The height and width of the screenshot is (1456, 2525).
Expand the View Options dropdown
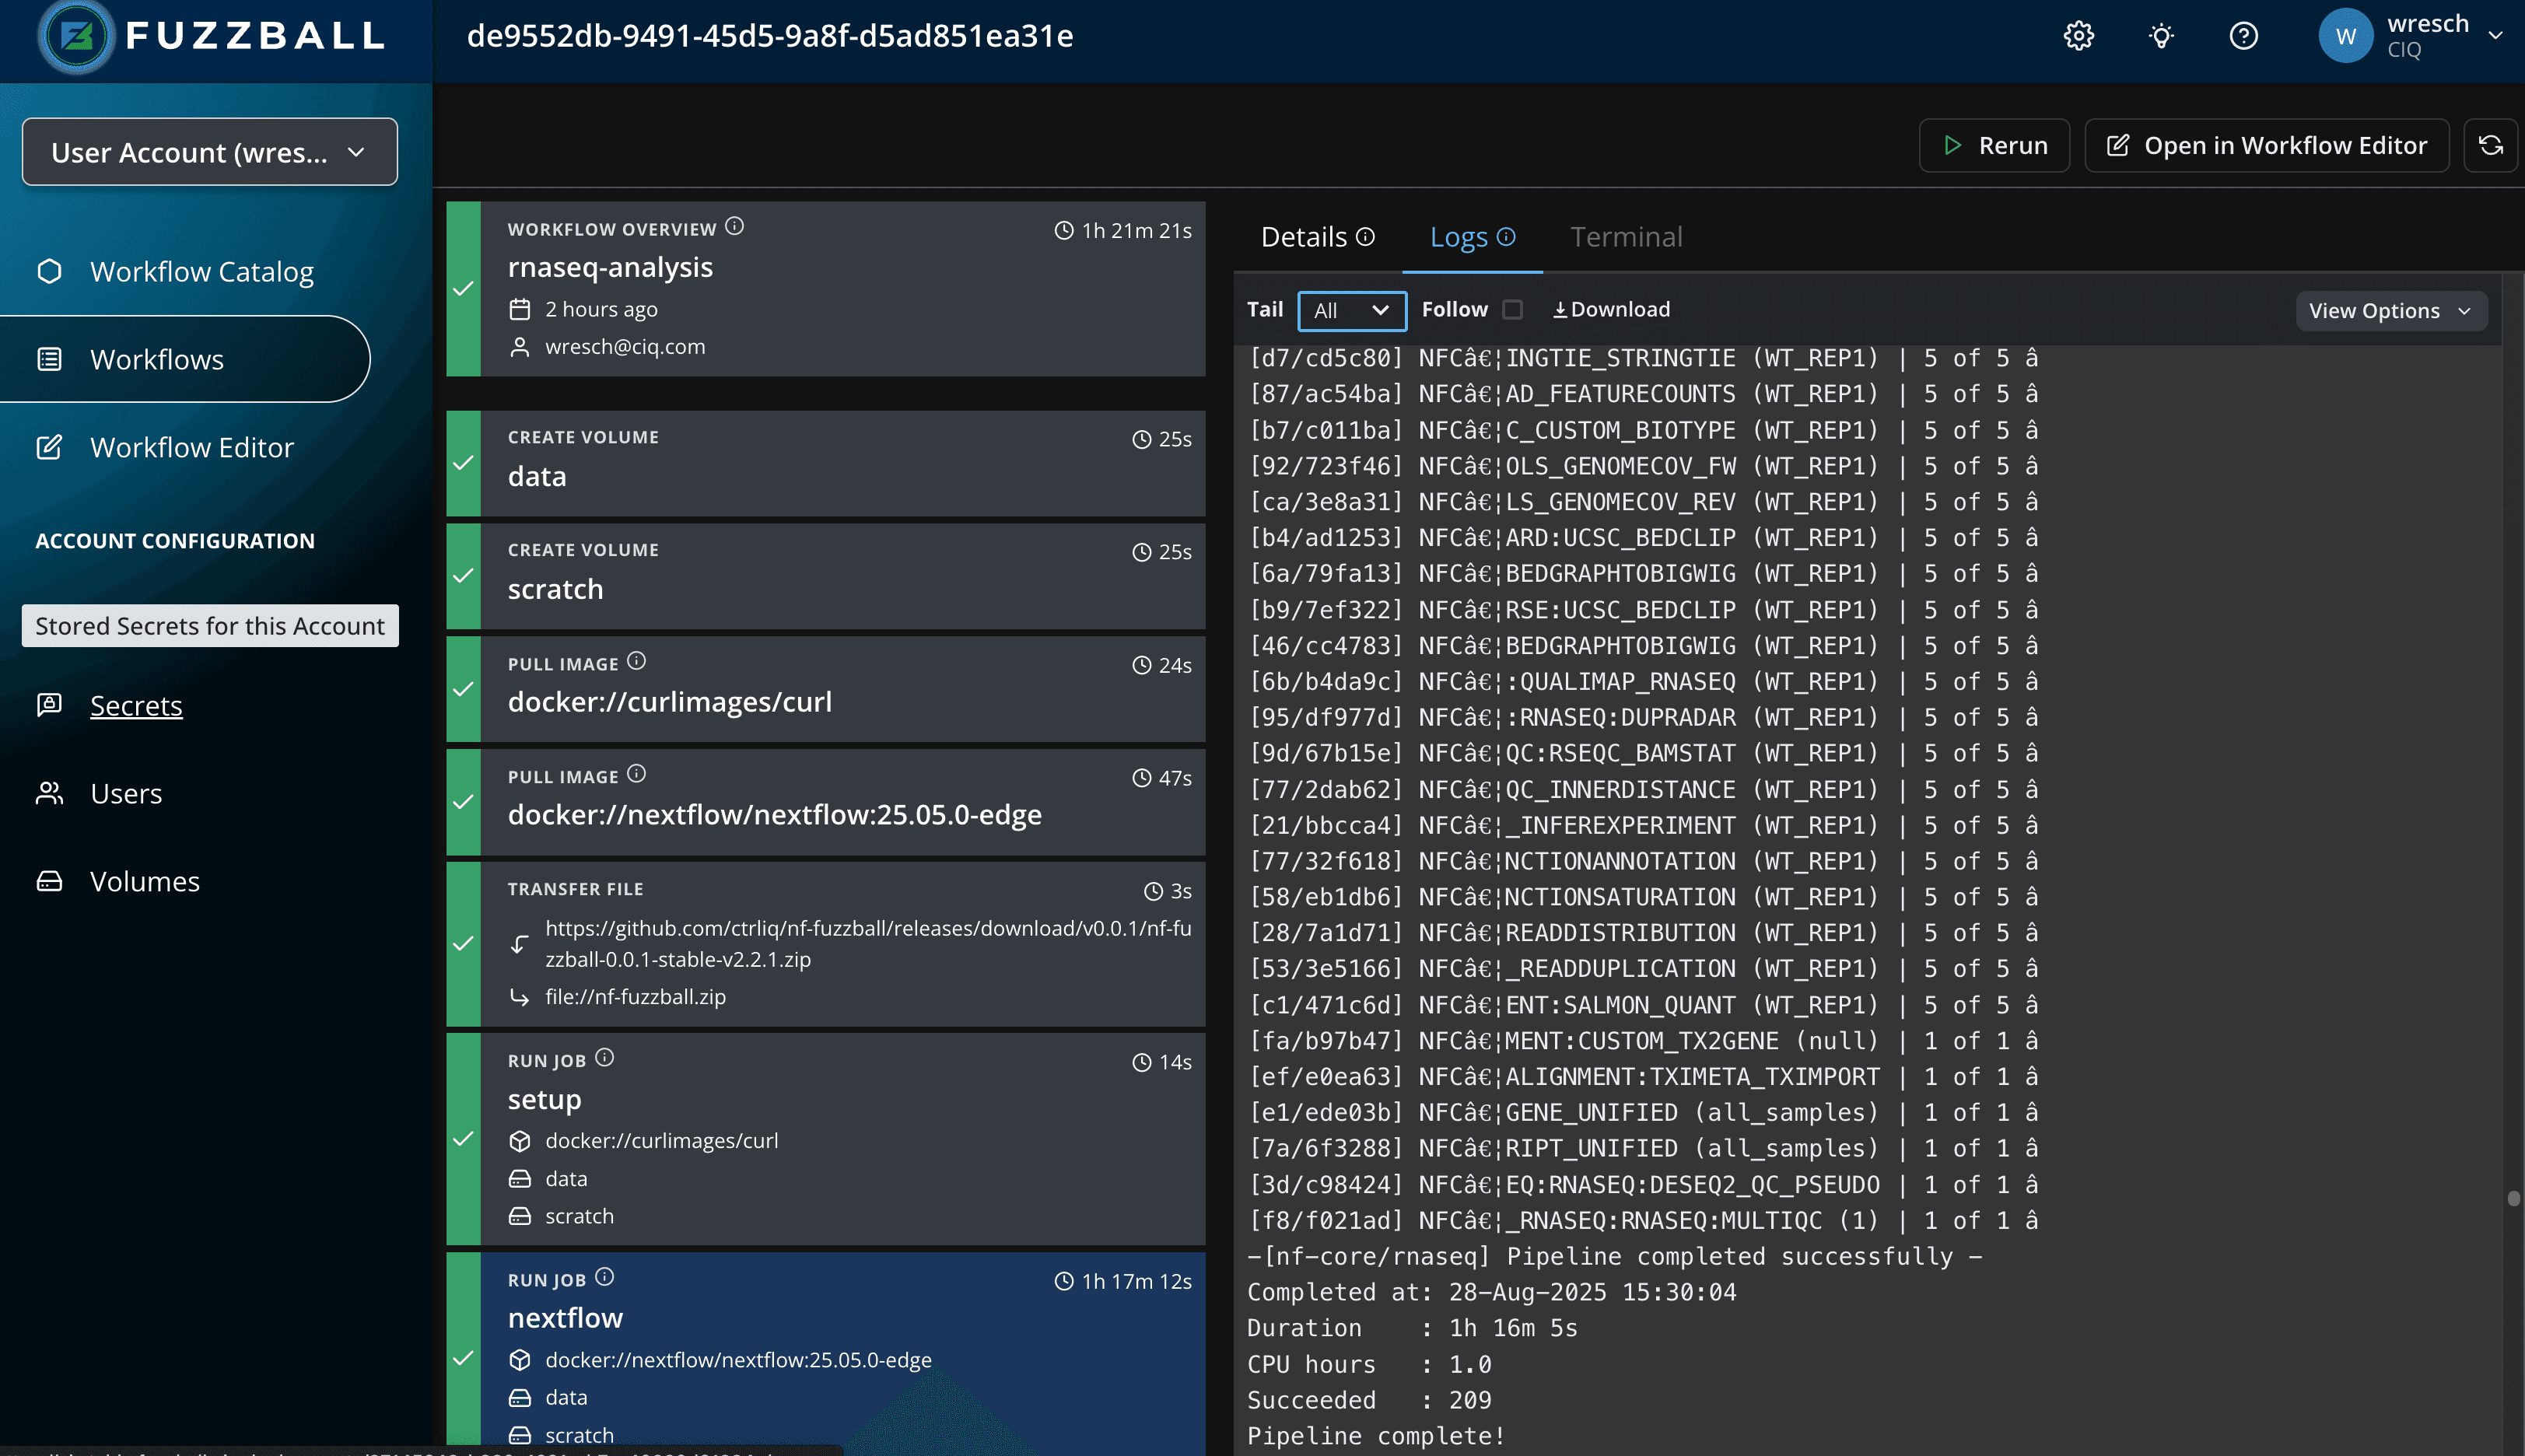pyautogui.click(x=2389, y=311)
